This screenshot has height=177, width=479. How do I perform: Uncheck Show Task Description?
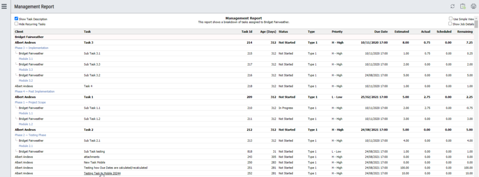tap(16, 19)
